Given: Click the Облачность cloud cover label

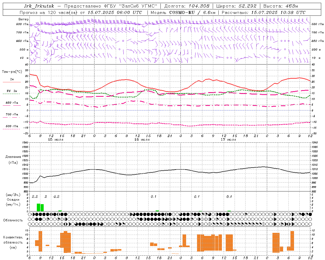Looking at the screenshot, I should (x=13, y=220).
